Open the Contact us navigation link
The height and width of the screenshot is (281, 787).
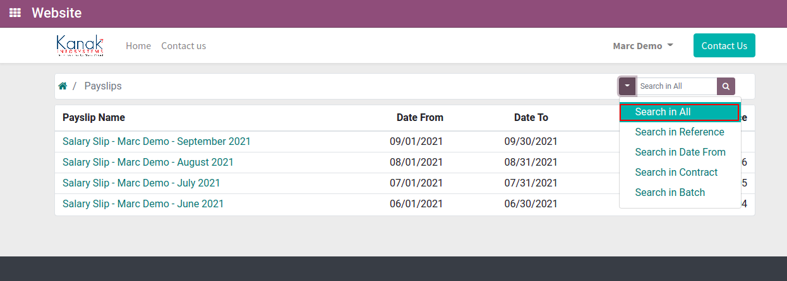(x=184, y=45)
